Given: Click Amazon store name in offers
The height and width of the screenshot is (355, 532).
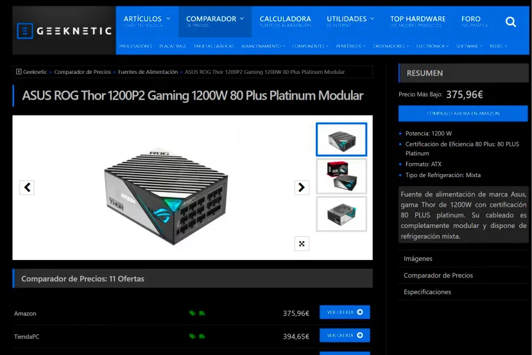Looking at the screenshot, I should 25,314.
